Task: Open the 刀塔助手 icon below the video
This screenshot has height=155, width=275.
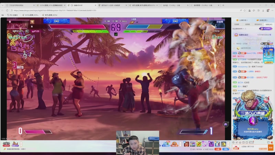Action: (6, 144)
